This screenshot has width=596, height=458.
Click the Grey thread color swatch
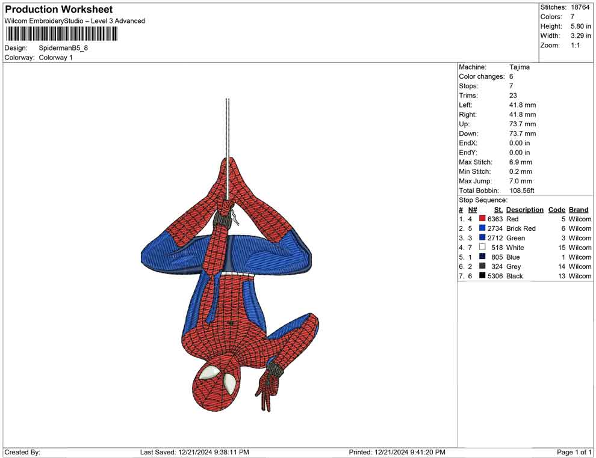click(482, 266)
